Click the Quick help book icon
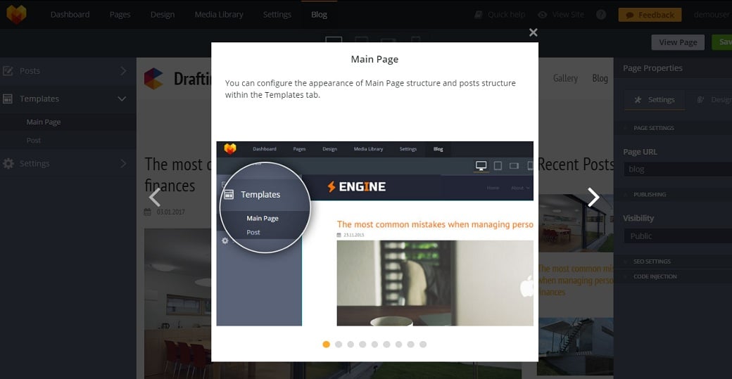This screenshot has width=732, height=379. 479,15
